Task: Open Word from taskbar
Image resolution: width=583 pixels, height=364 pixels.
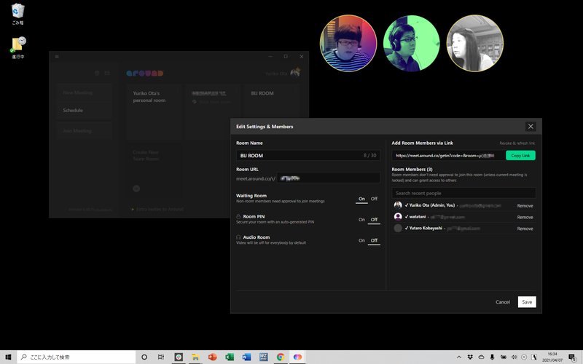Action: (246, 357)
